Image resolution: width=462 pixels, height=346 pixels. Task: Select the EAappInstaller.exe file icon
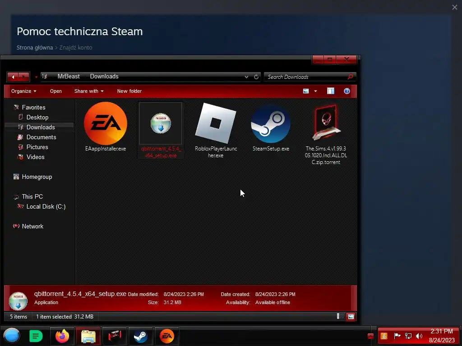[x=106, y=123]
